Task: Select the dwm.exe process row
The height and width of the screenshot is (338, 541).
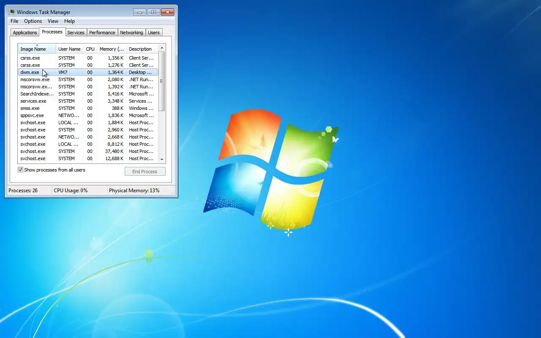Action: [88, 72]
